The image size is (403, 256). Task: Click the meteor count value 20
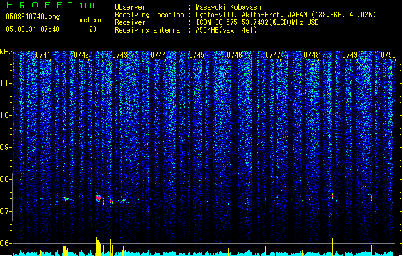[x=93, y=29]
